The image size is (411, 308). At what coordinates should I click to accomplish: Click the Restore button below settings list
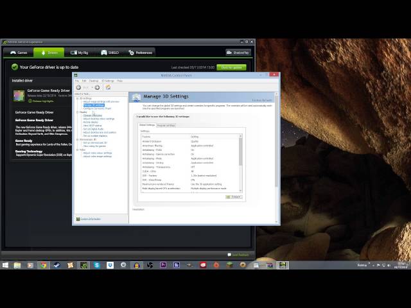click(234, 197)
